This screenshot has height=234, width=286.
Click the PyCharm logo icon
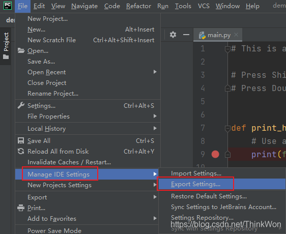(8, 6)
